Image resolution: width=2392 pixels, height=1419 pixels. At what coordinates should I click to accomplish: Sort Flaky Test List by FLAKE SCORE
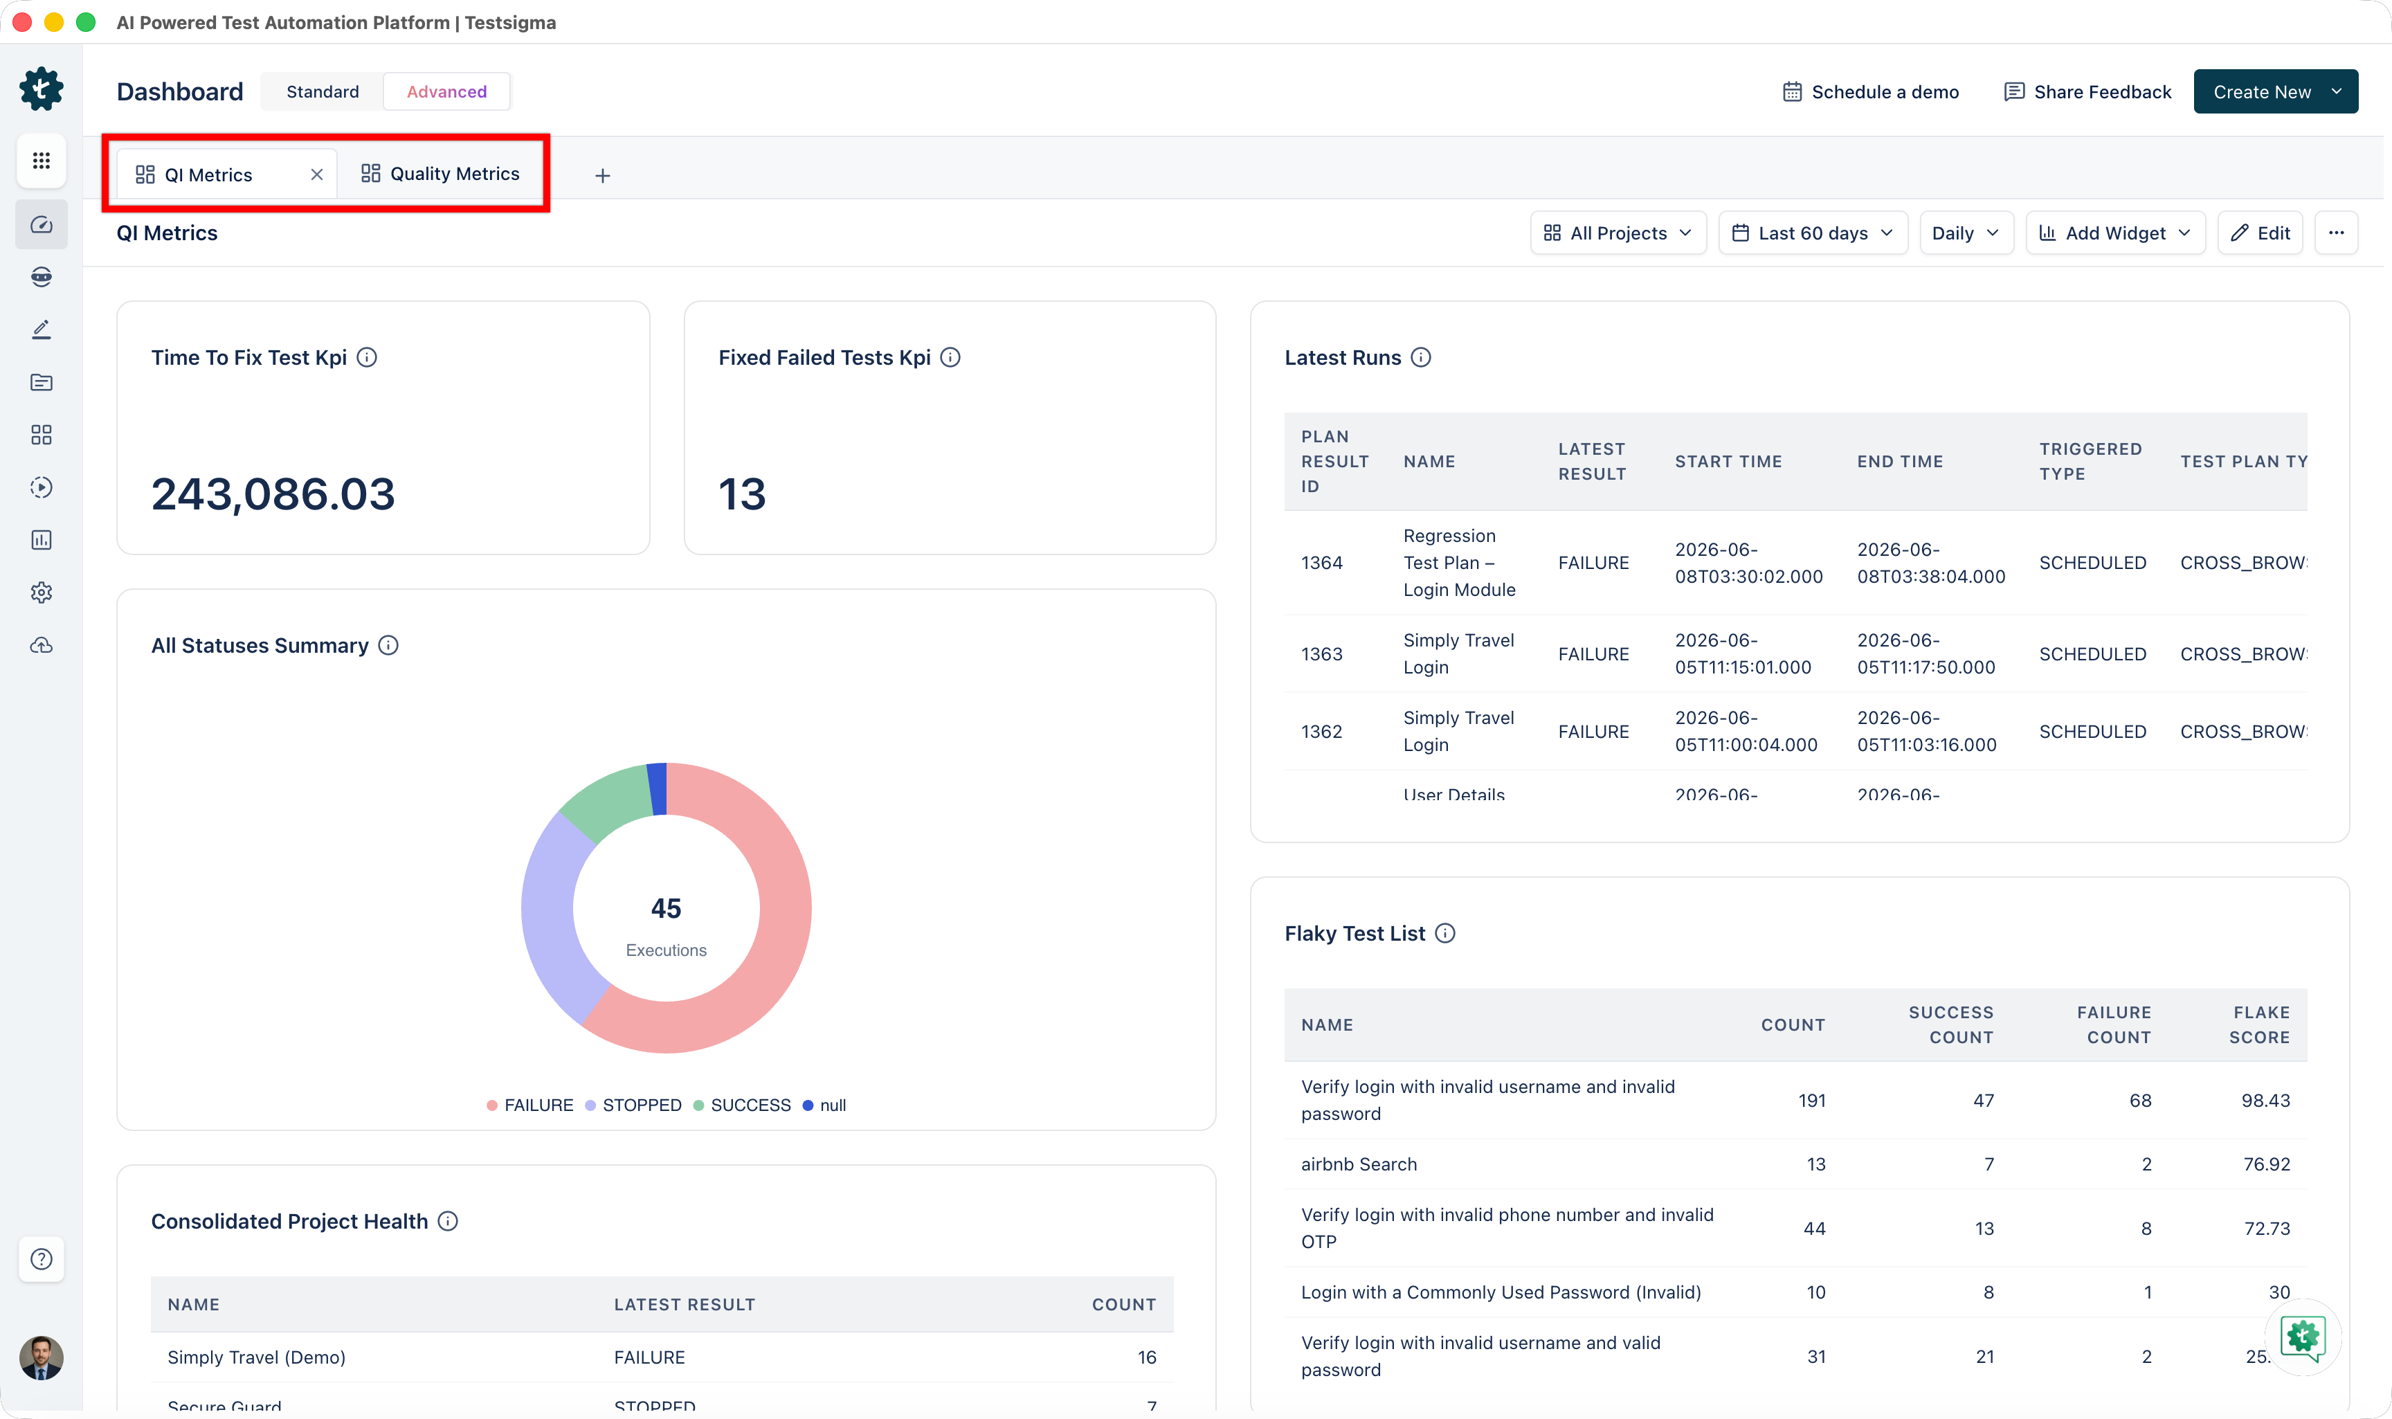[x=2260, y=1025]
